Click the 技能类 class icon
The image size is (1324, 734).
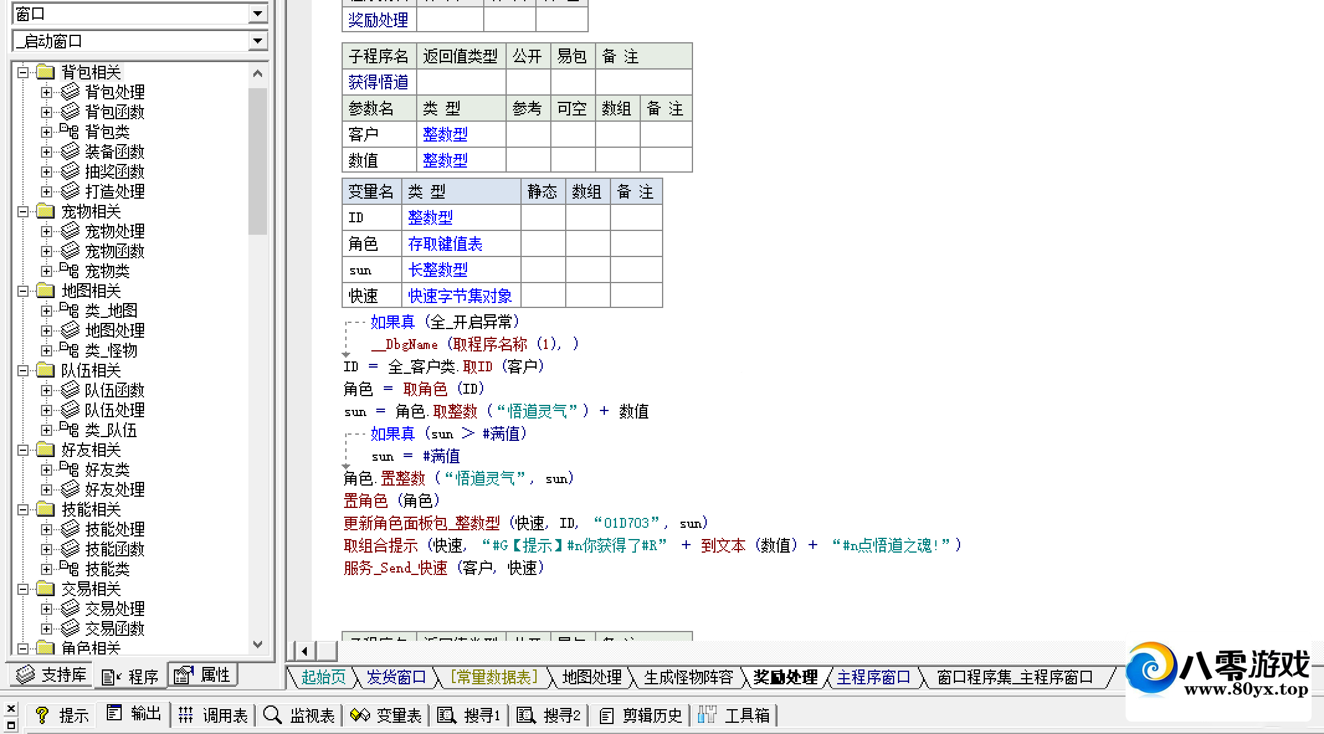click(69, 569)
